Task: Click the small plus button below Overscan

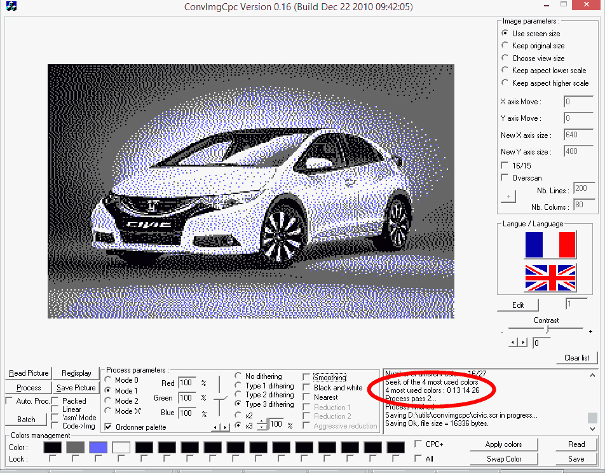Action: (x=508, y=196)
